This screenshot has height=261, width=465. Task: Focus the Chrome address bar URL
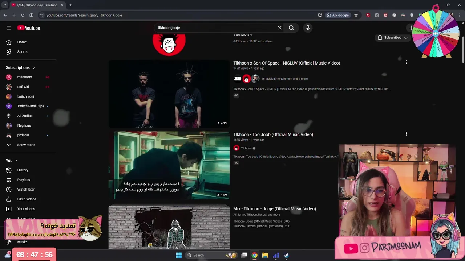coord(84,15)
